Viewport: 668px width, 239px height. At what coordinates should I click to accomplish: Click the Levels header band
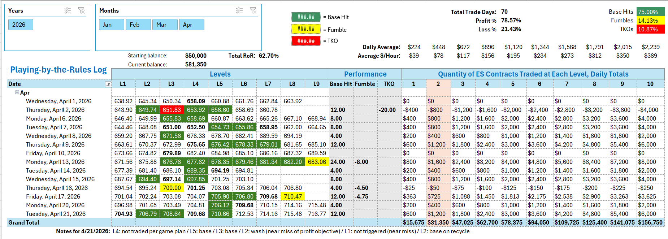click(x=220, y=74)
